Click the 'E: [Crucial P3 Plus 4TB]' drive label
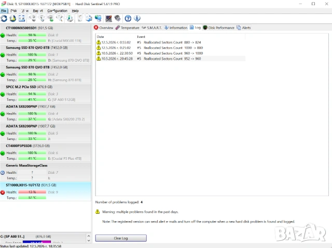This screenshot has height=248, width=332. (64, 159)
